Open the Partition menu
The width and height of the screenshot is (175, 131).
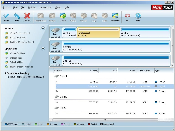[x=32, y=7]
